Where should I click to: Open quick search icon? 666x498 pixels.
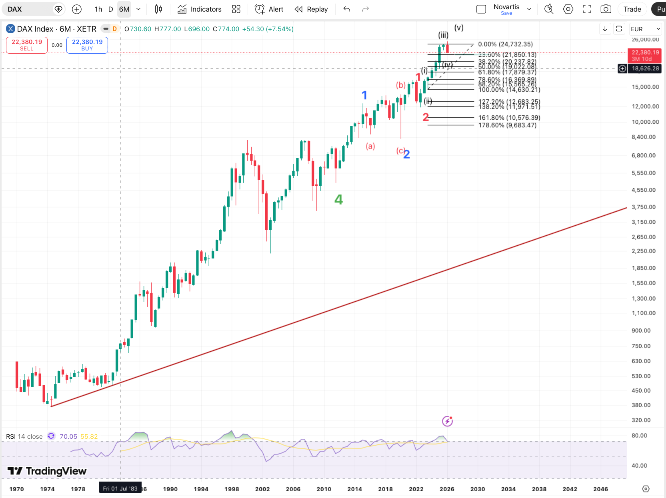[x=549, y=9]
